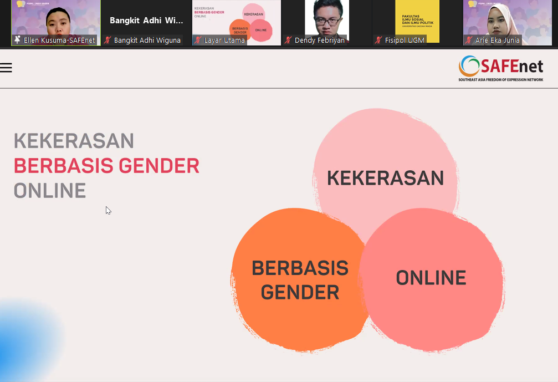Select the Layar Utama shared screen thumbnail
Screen dimensions: 558x382
coord(236,19)
